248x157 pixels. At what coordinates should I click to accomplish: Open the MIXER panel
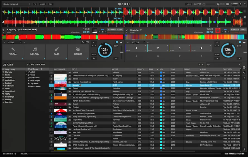(x=42, y=4)
